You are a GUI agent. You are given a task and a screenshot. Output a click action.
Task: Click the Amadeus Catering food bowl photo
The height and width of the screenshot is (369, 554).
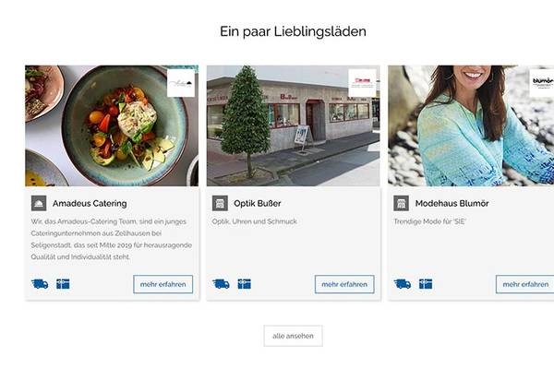tap(112, 125)
